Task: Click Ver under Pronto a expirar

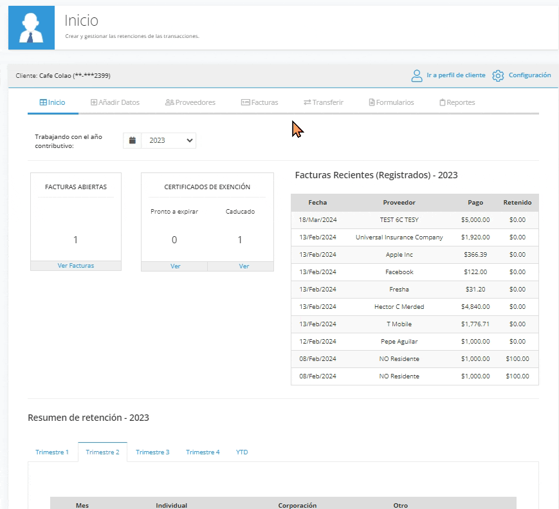Action: pos(175,266)
